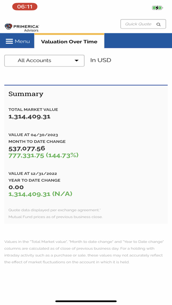The height and width of the screenshot is (305, 172).
Task: Focus the Quick Quote search field
Action: pos(143,24)
